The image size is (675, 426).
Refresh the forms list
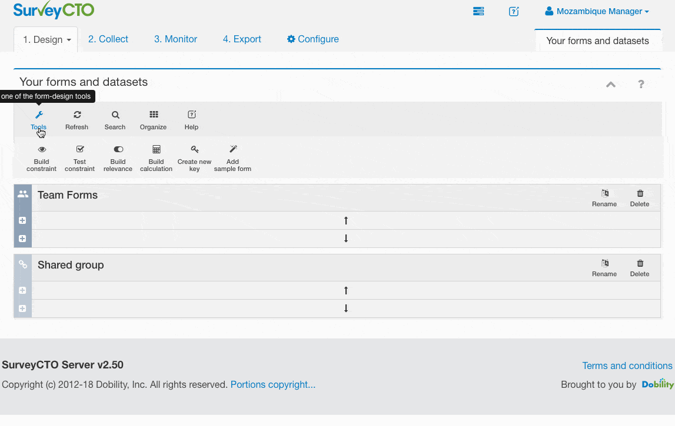(77, 120)
